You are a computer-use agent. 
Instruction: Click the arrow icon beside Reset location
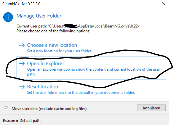click(22, 87)
